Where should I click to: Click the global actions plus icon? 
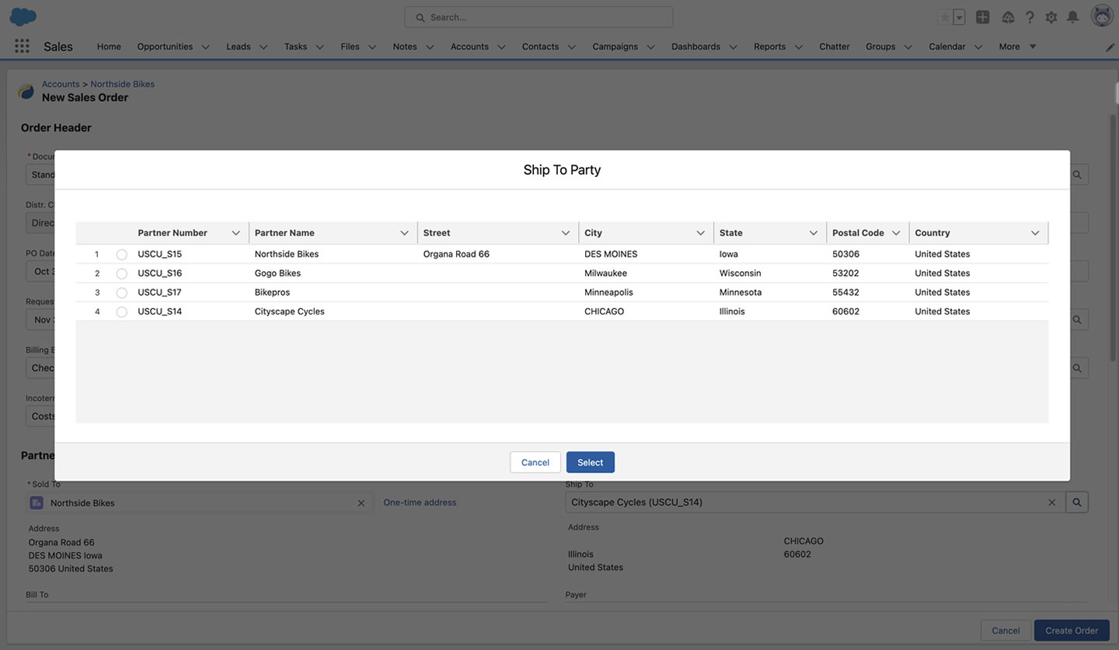tap(983, 17)
